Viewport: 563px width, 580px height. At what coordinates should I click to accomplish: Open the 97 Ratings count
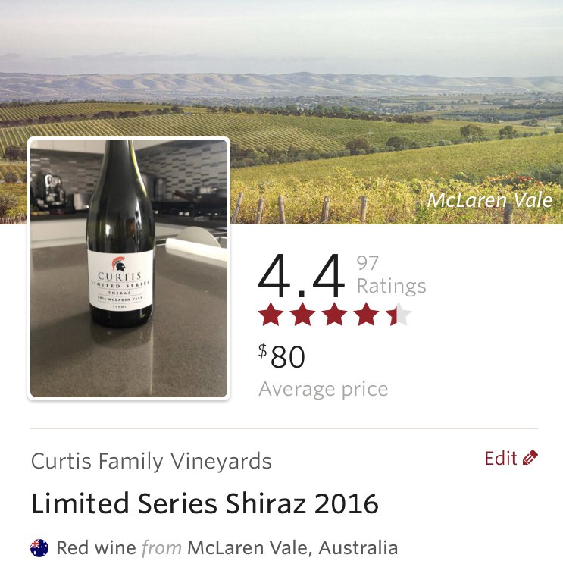(x=392, y=274)
